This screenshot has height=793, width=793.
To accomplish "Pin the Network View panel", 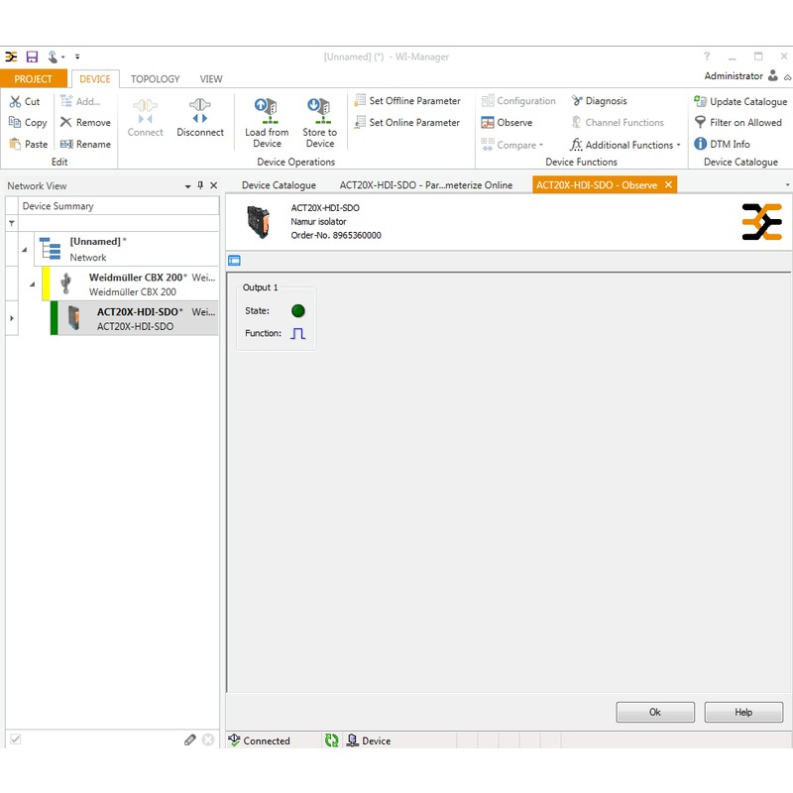I will [x=200, y=185].
